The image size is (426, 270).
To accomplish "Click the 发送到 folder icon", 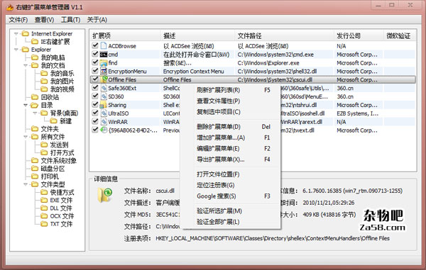I will point(44,145).
